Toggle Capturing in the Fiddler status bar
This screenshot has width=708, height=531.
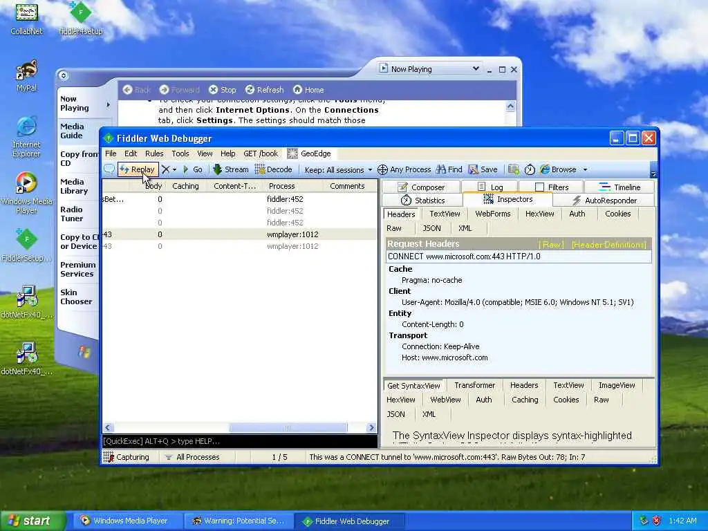[x=126, y=457]
